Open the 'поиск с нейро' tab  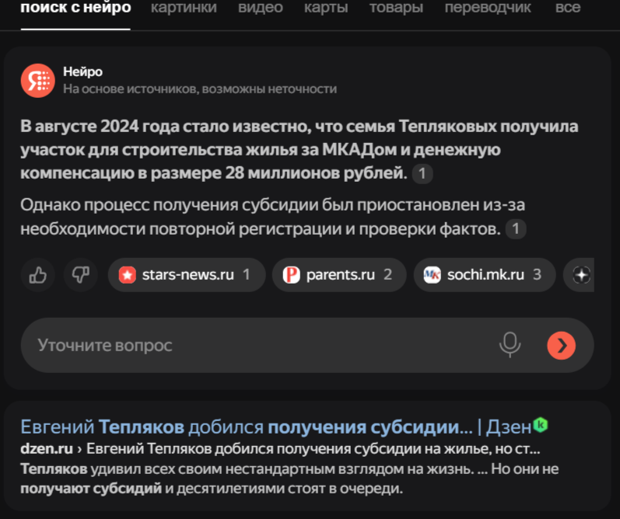75,8
